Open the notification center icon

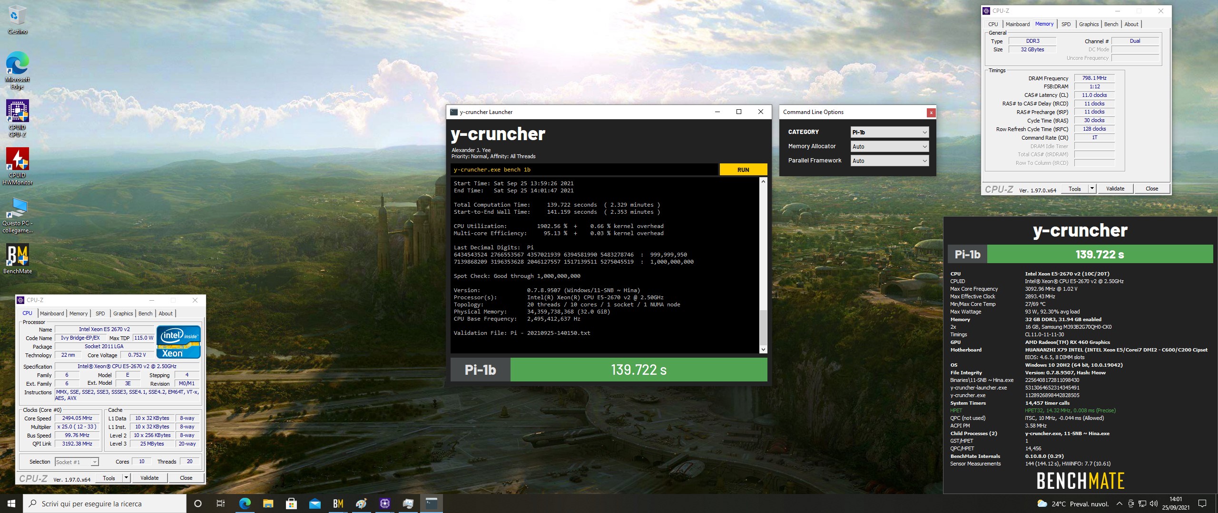tap(1202, 503)
